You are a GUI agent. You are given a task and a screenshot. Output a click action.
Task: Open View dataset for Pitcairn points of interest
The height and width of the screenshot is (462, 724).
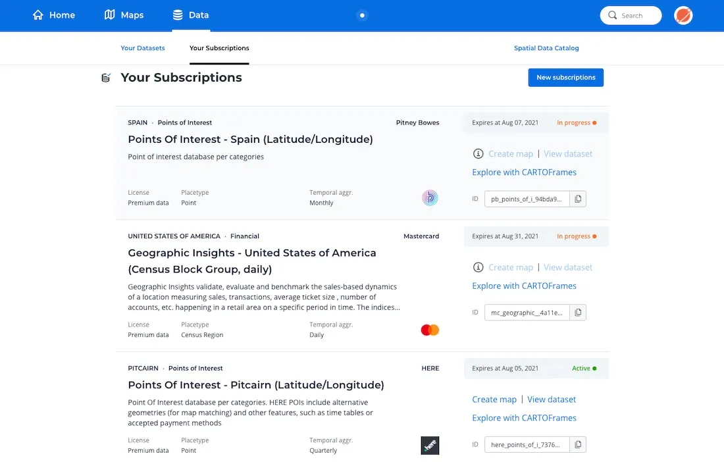tap(552, 399)
